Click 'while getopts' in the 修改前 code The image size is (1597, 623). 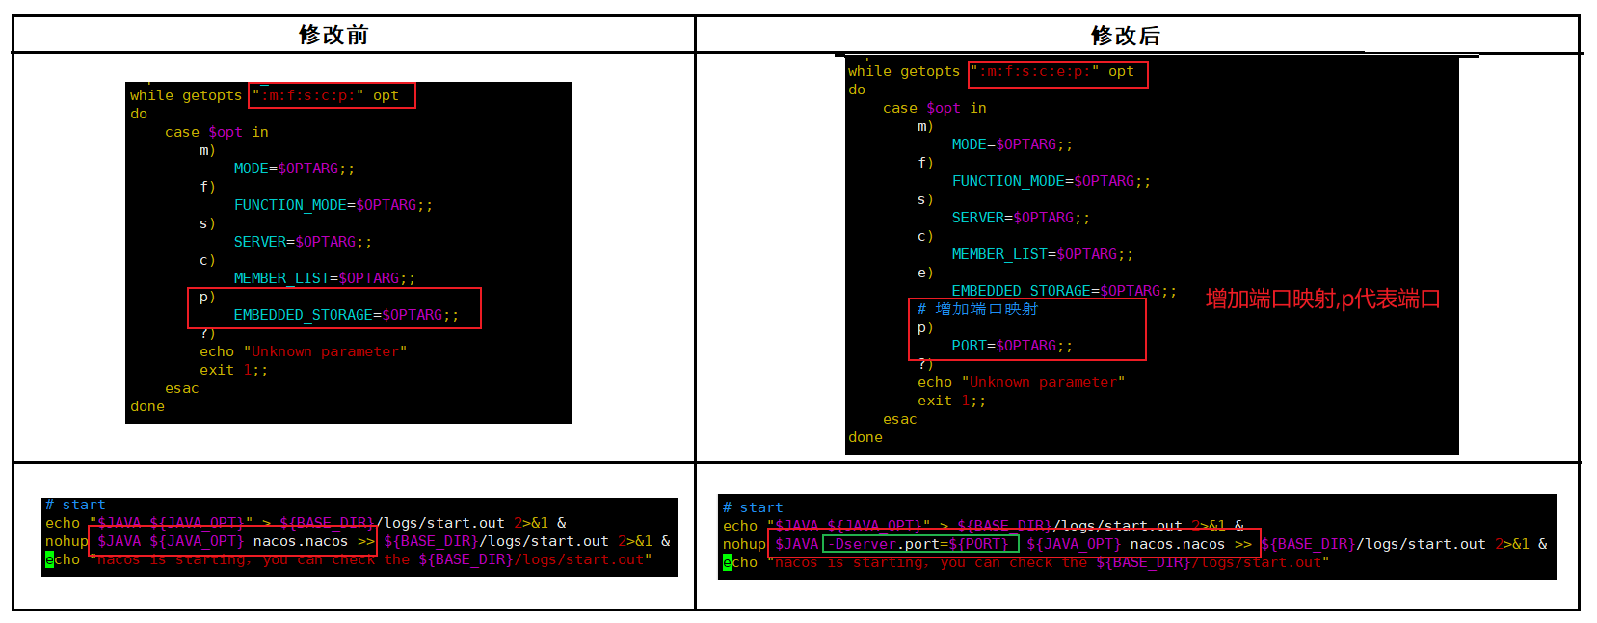(x=186, y=95)
